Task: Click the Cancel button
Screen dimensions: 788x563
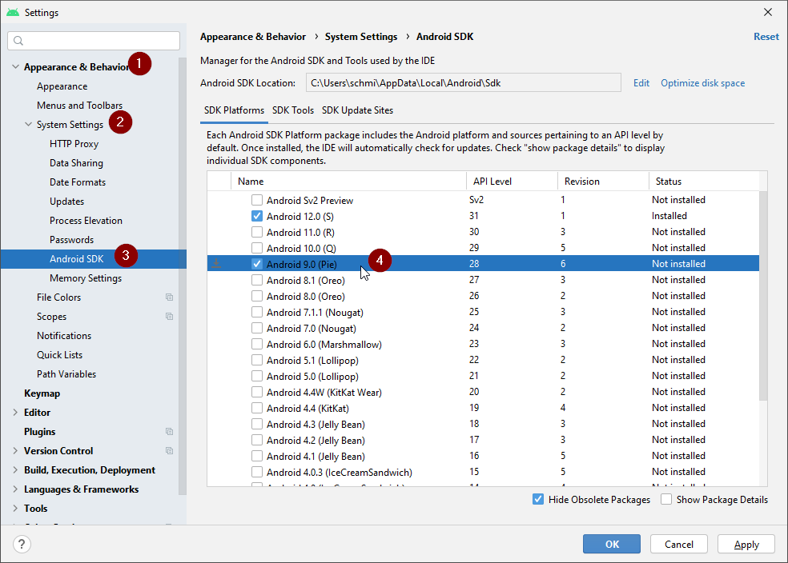Action: 679,544
